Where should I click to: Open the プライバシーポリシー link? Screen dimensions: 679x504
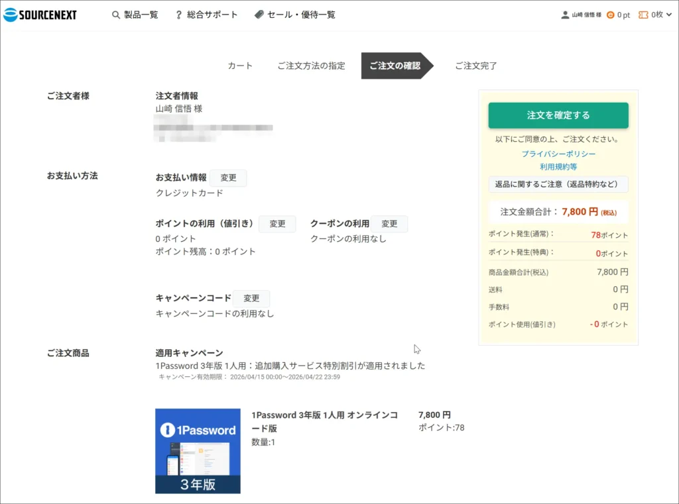click(558, 154)
